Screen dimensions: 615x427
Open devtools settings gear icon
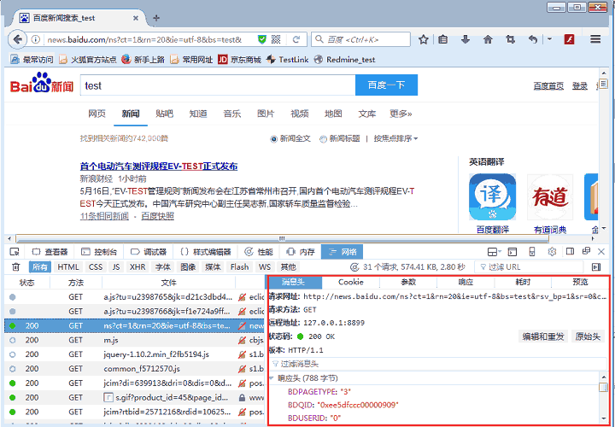pos(553,251)
